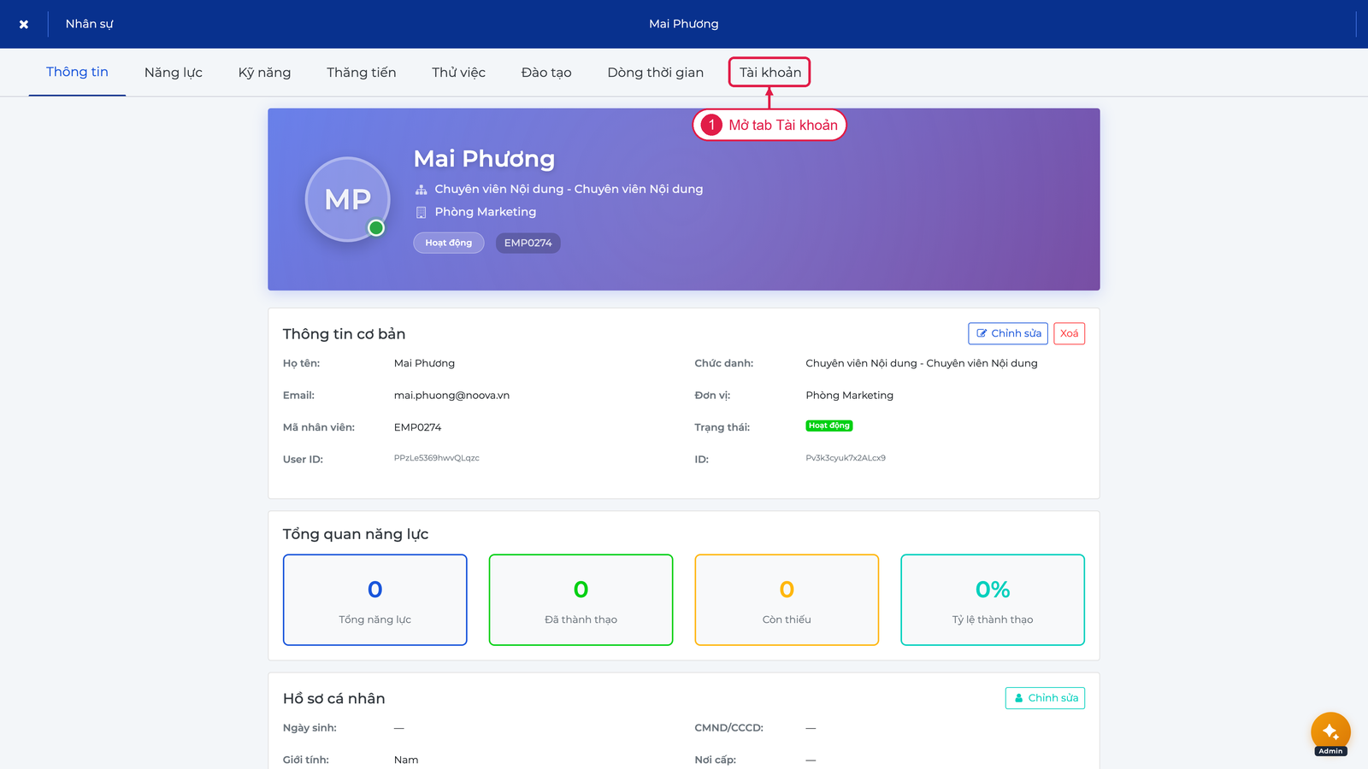Click the Hồ sơ cá nhân heading
The image size is (1368, 769).
coord(334,699)
